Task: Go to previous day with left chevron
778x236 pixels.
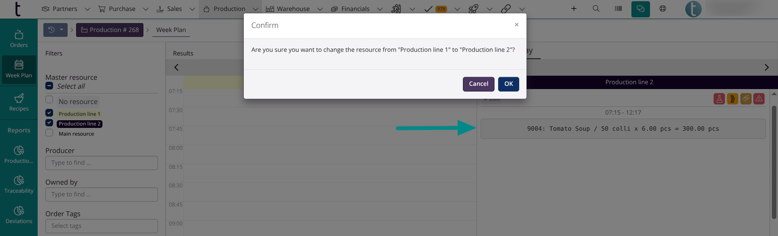Action: pos(176,67)
